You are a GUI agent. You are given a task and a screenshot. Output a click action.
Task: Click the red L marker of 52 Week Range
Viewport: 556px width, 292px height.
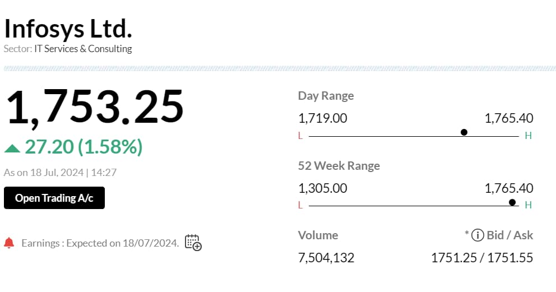[300, 205]
